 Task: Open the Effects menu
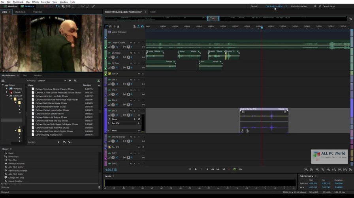[35, 2]
